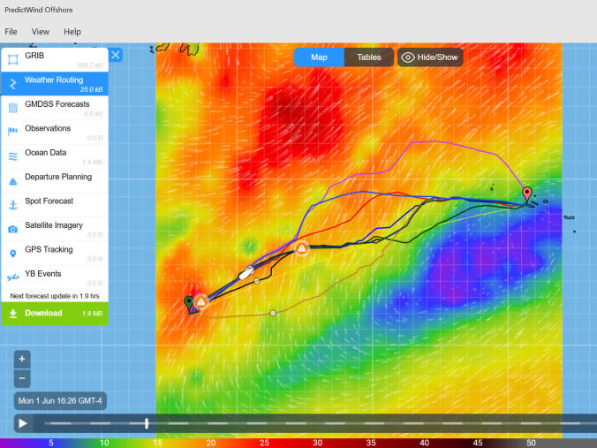Screen dimensions: 597x448
Task: Click the YB Events yacht icon
Action: coord(13,277)
